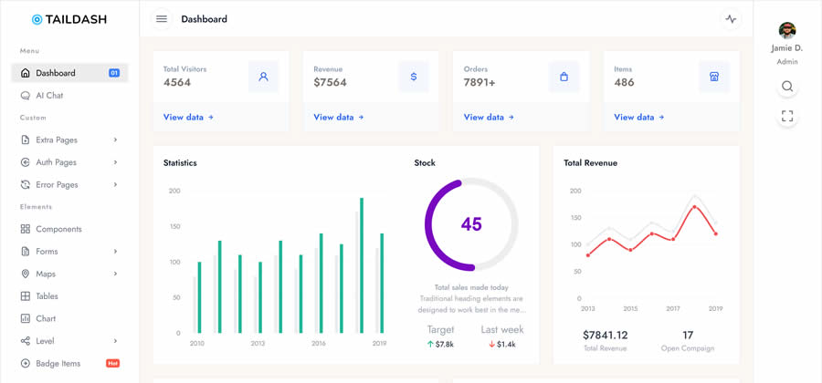The image size is (822, 383).
Task: View data for Items card
Action: [x=639, y=118]
